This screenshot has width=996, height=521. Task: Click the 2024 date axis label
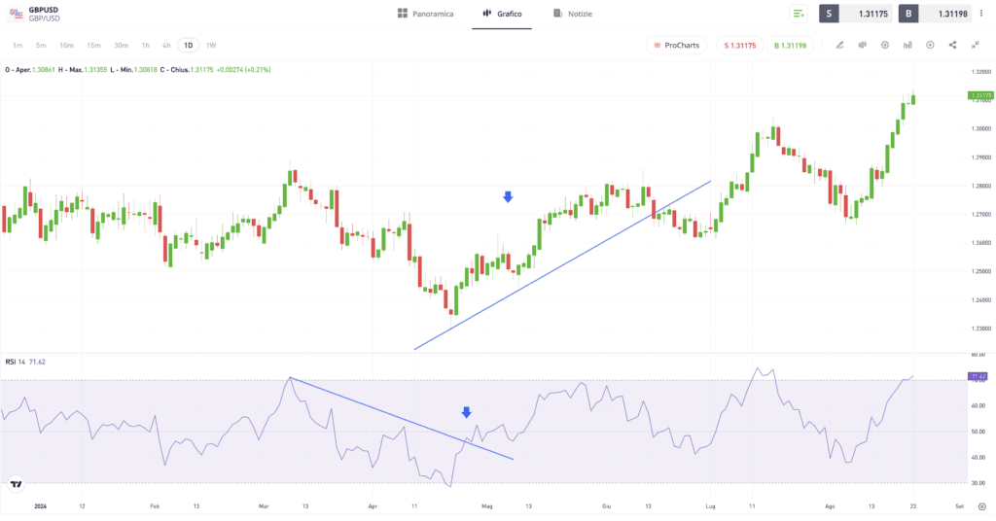(x=41, y=506)
